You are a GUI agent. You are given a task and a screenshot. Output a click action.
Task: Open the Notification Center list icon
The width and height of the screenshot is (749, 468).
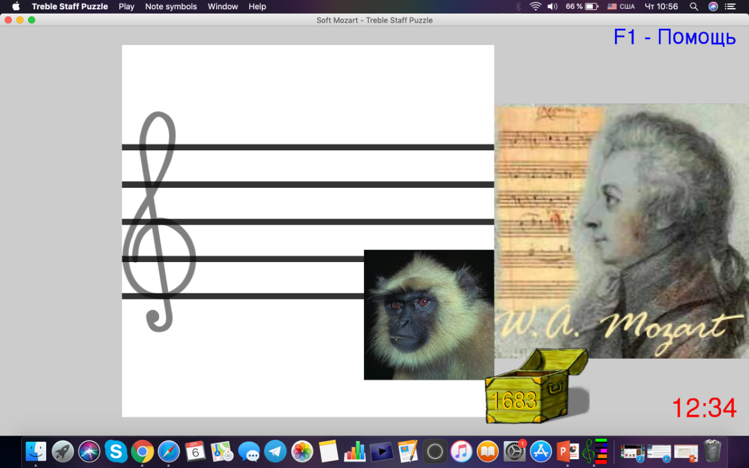click(731, 7)
